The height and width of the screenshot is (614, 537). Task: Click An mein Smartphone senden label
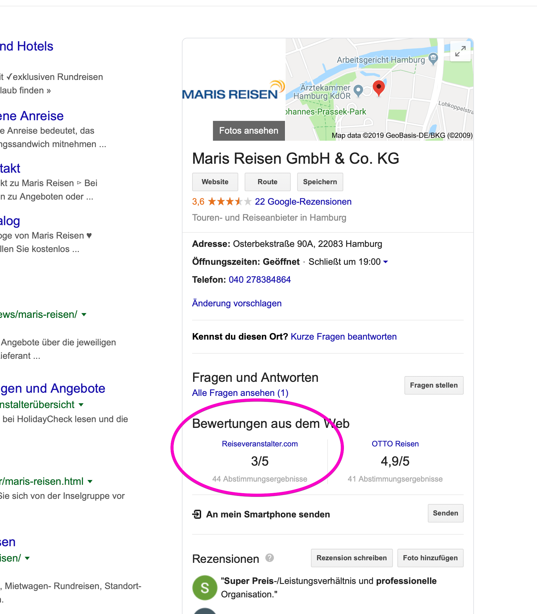pyautogui.click(x=268, y=515)
